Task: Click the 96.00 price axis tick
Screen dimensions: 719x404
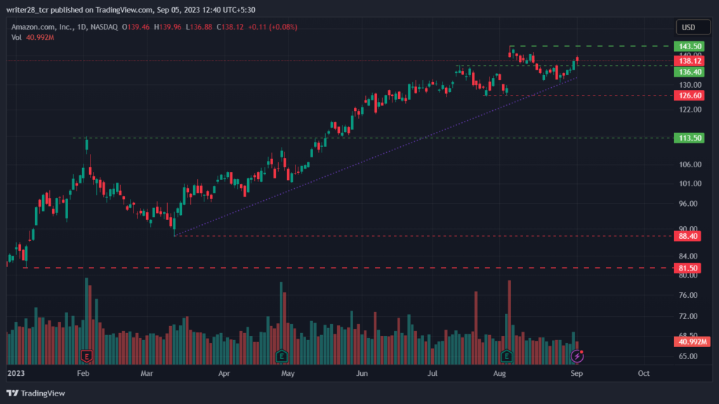Action: point(688,203)
